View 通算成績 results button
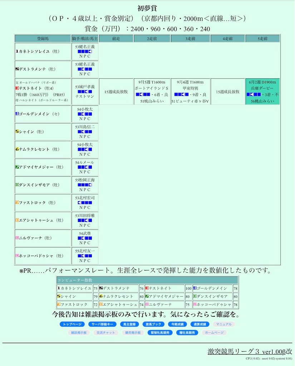This screenshot has height=366, width=295. pyautogui.click(x=200, y=324)
